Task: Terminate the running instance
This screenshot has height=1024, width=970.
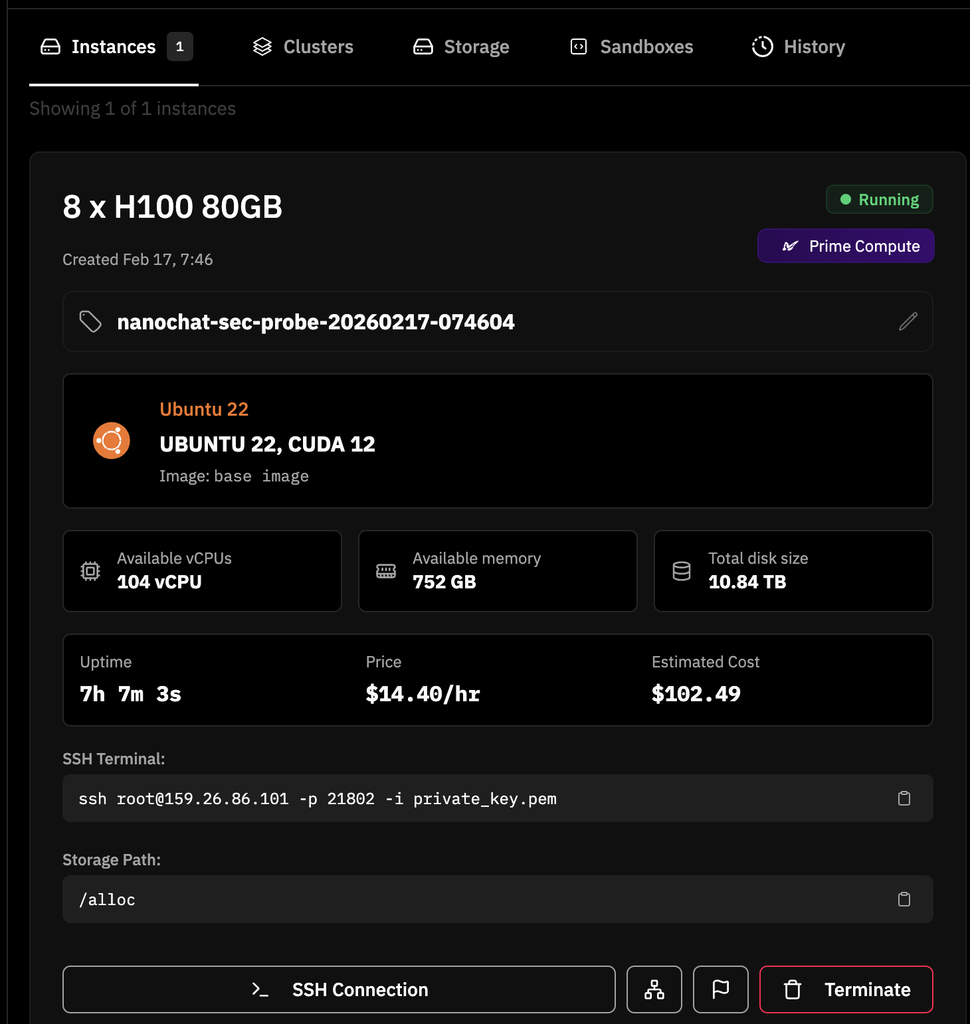Action: pos(846,989)
